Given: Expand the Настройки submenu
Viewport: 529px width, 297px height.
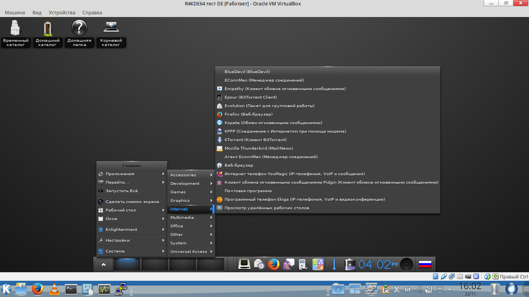Looking at the screenshot, I should [x=132, y=241].
